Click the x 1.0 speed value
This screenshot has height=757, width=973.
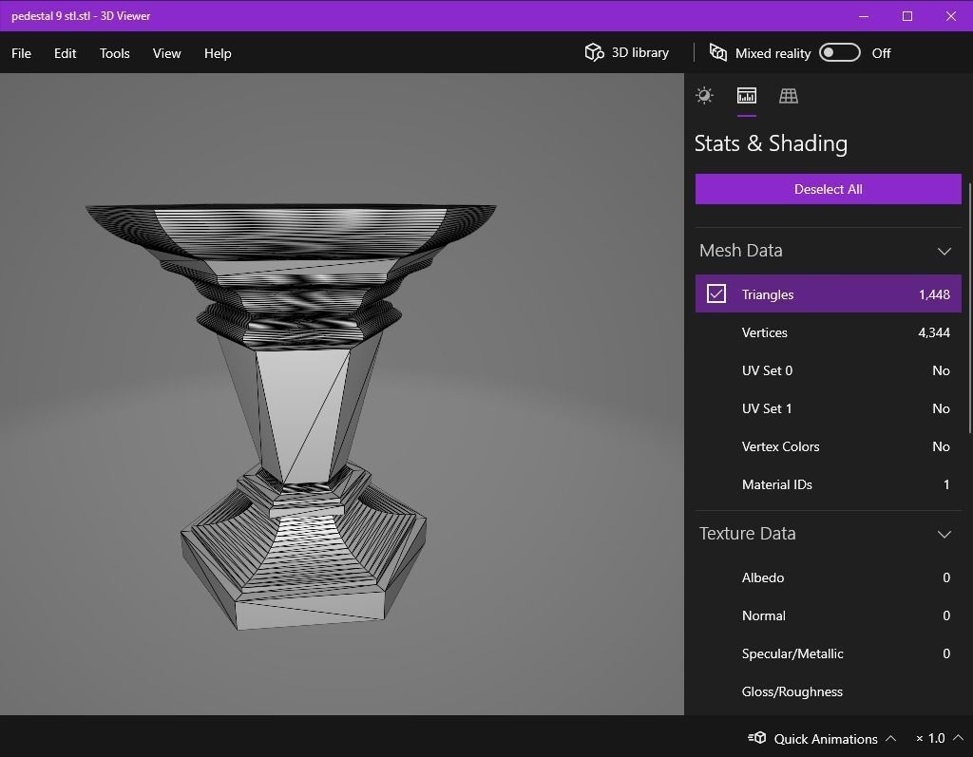tap(930, 738)
